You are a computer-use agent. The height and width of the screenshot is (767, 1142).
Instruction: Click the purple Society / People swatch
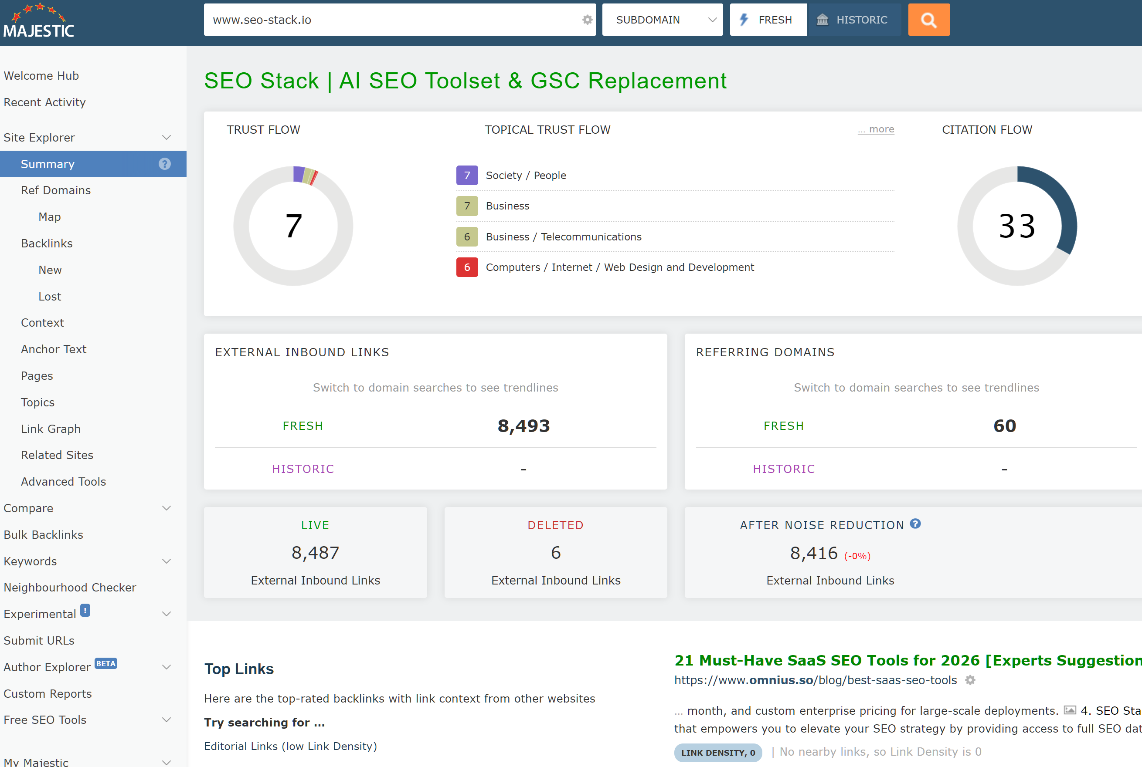(466, 176)
